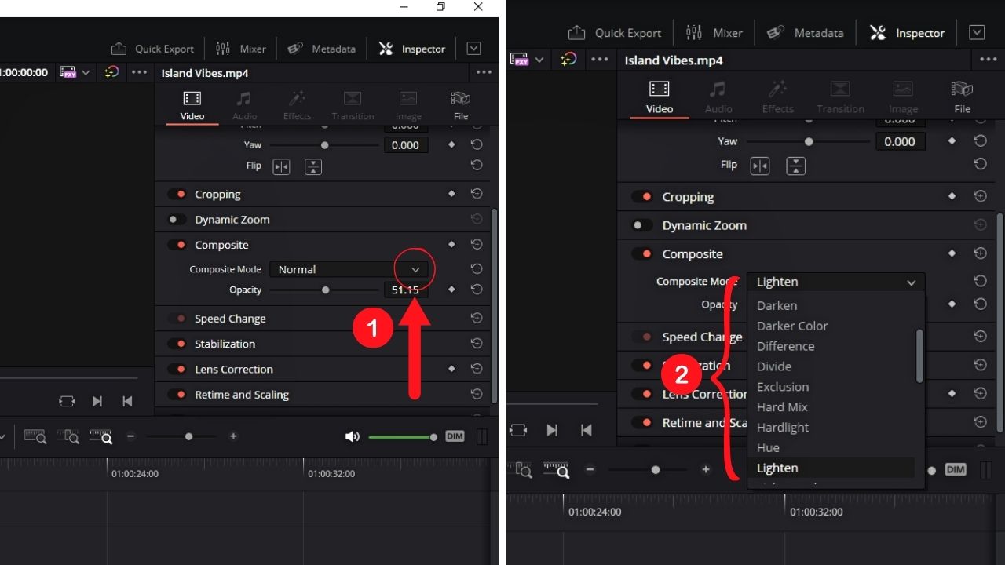Turn off the Cropping toggle

[174, 194]
